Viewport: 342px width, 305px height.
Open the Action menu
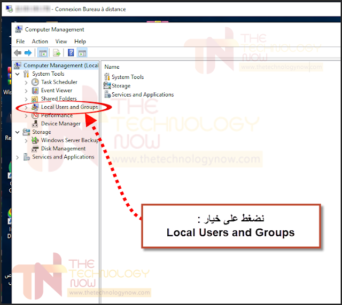[40, 42]
